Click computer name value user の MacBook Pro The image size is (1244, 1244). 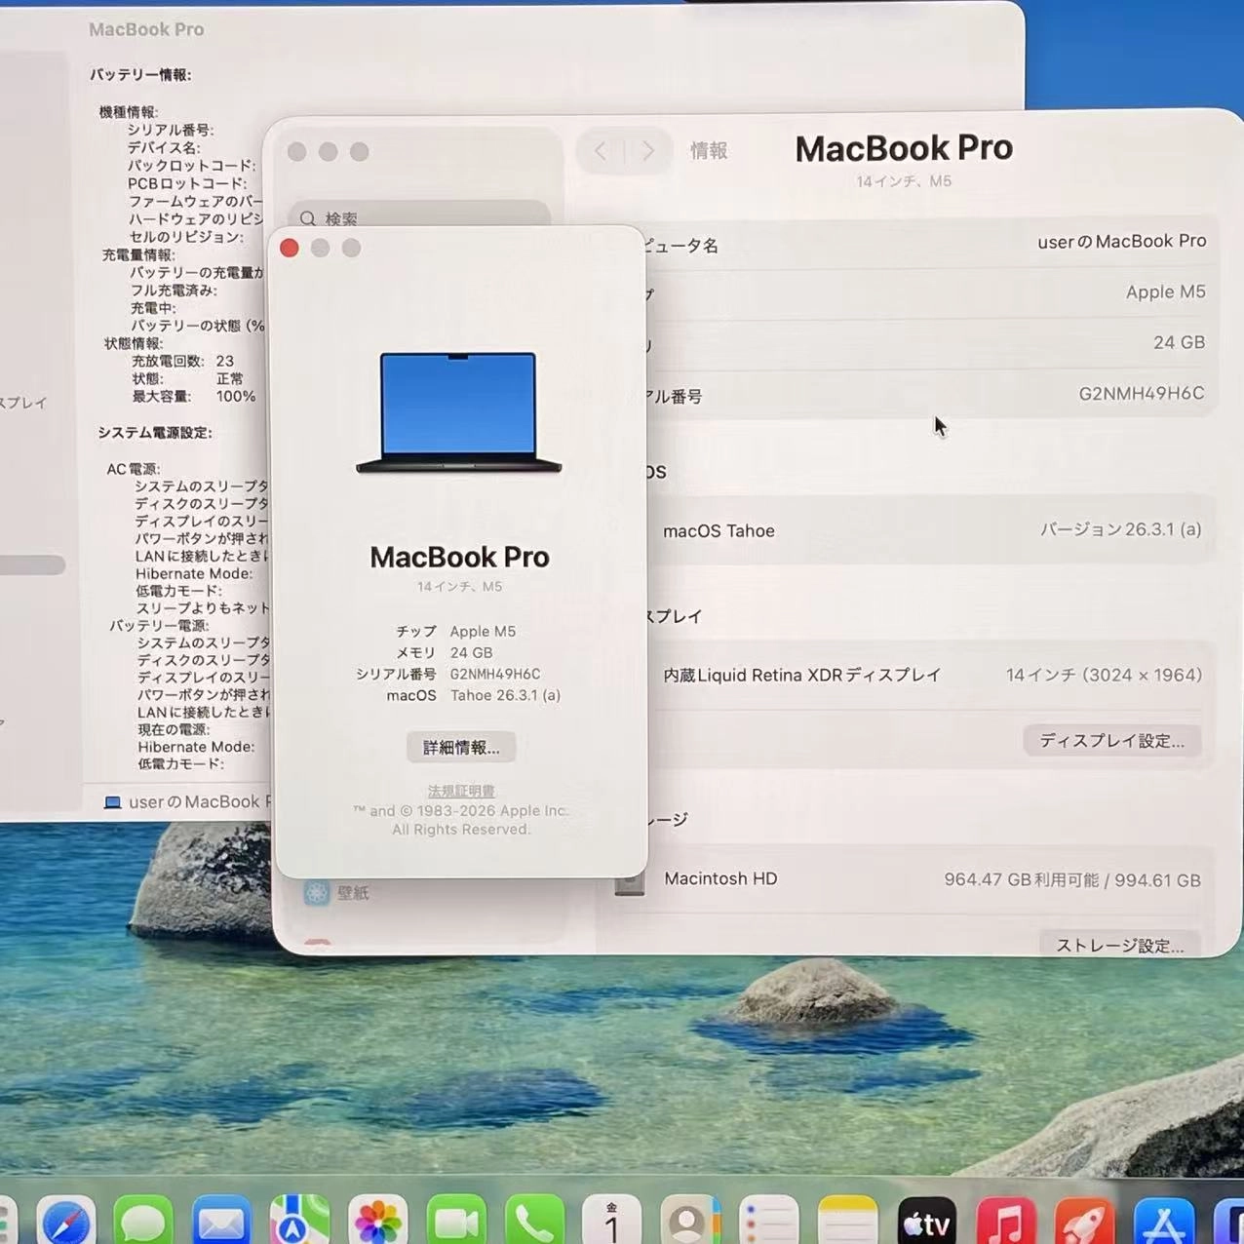[x=1122, y=242]
